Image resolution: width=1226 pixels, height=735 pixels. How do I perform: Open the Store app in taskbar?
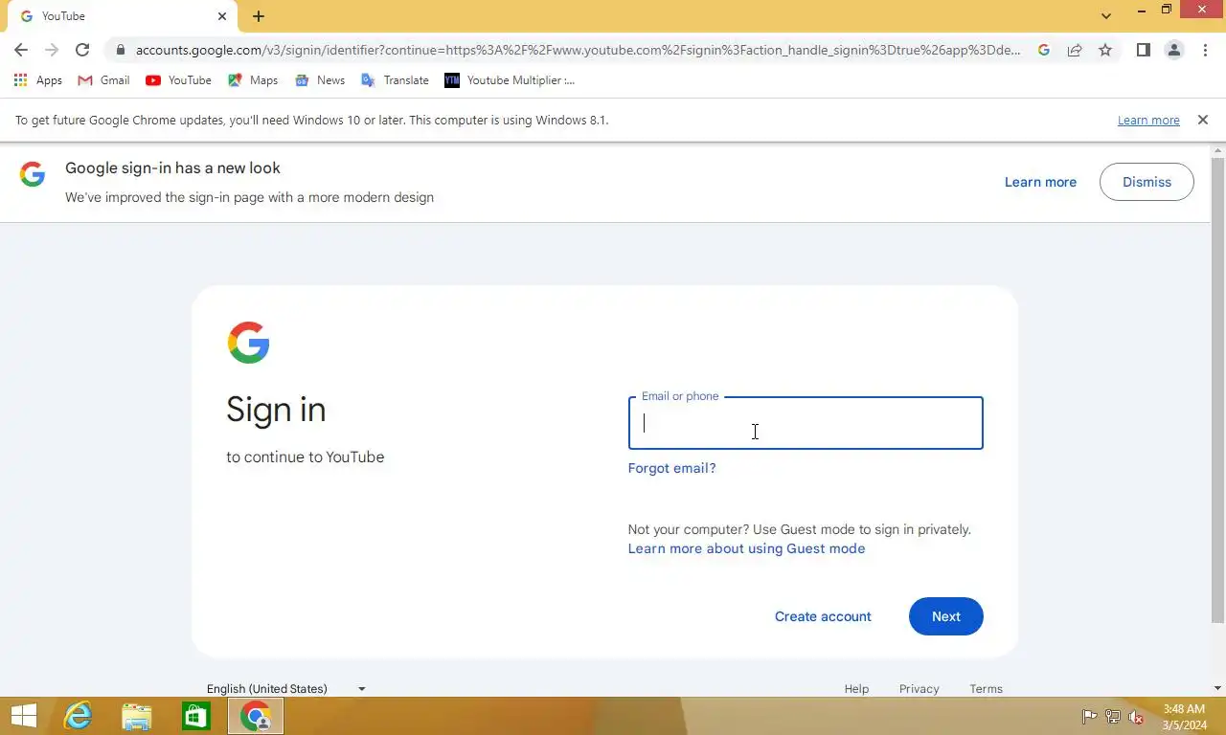[196, 716]
